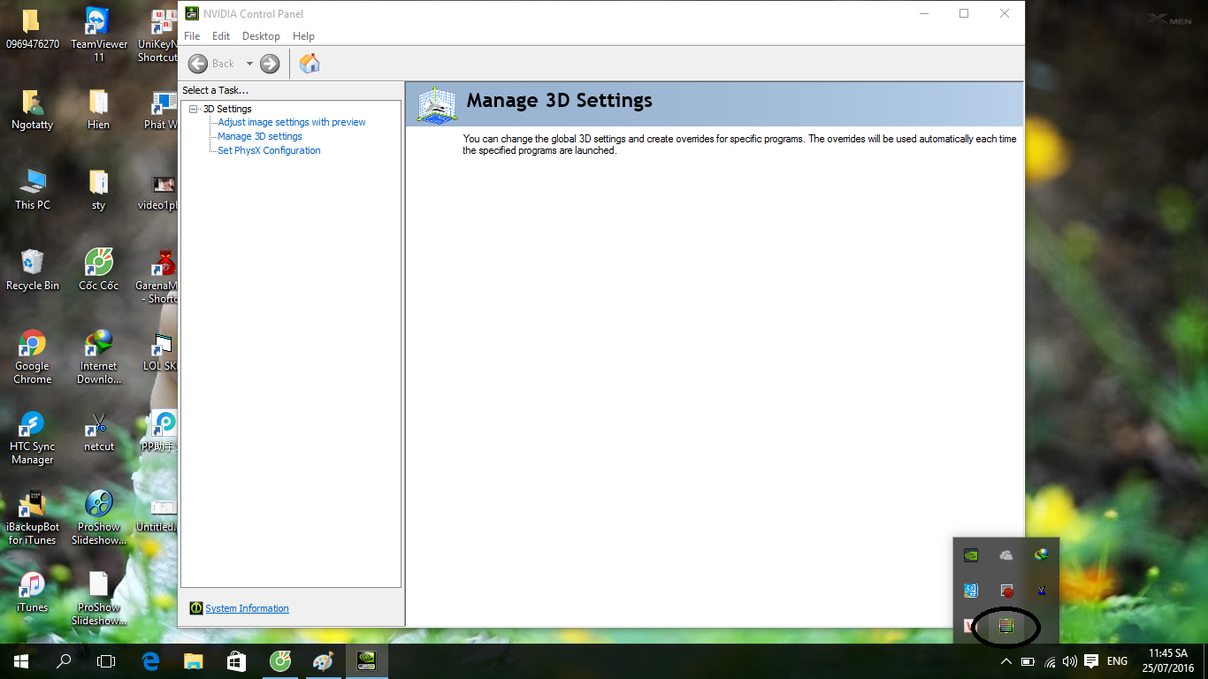The width and height of the screenshot is (1208, 679).
Task: Collapse the hidden tray icons chevron
Action: coord(1005,661)
